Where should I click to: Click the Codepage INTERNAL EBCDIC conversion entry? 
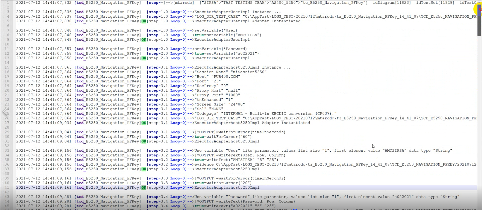pos(266,114)
